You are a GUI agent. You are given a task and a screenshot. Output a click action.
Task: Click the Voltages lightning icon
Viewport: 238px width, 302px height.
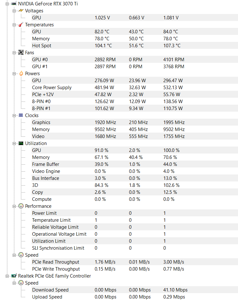(x=21, y=11)
